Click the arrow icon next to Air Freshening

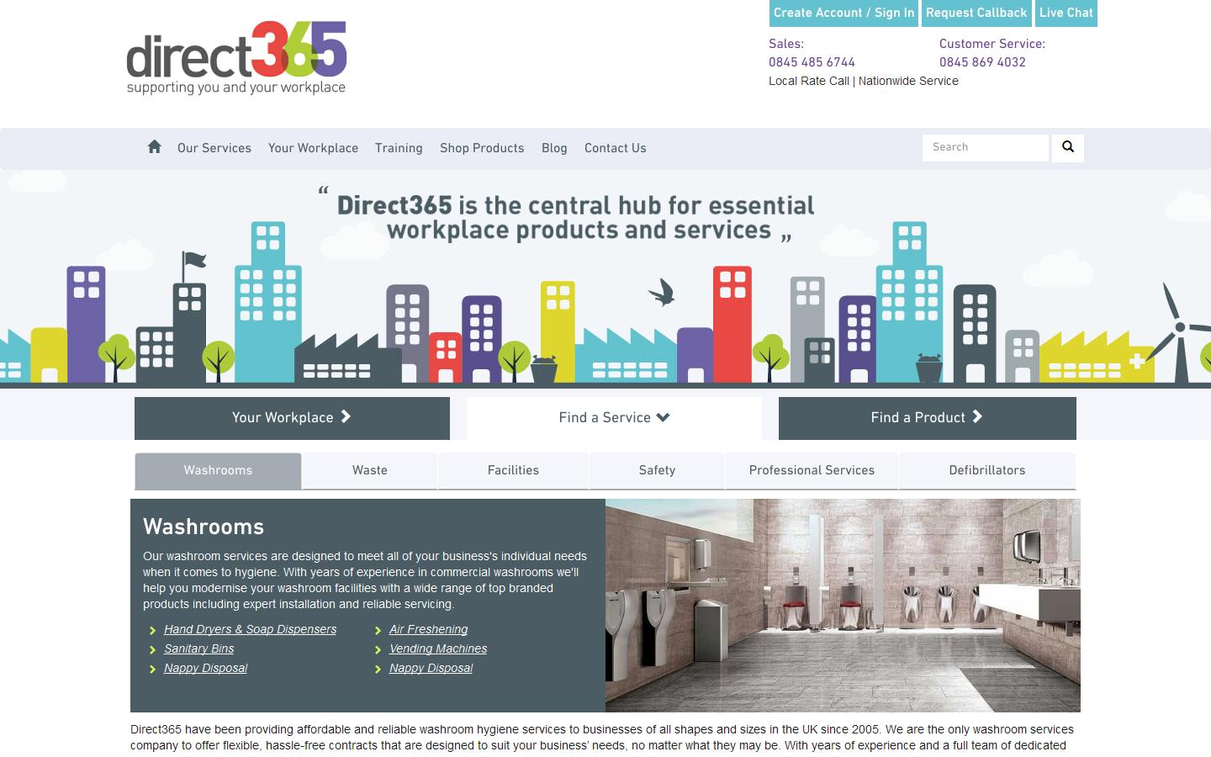[378, 630]
